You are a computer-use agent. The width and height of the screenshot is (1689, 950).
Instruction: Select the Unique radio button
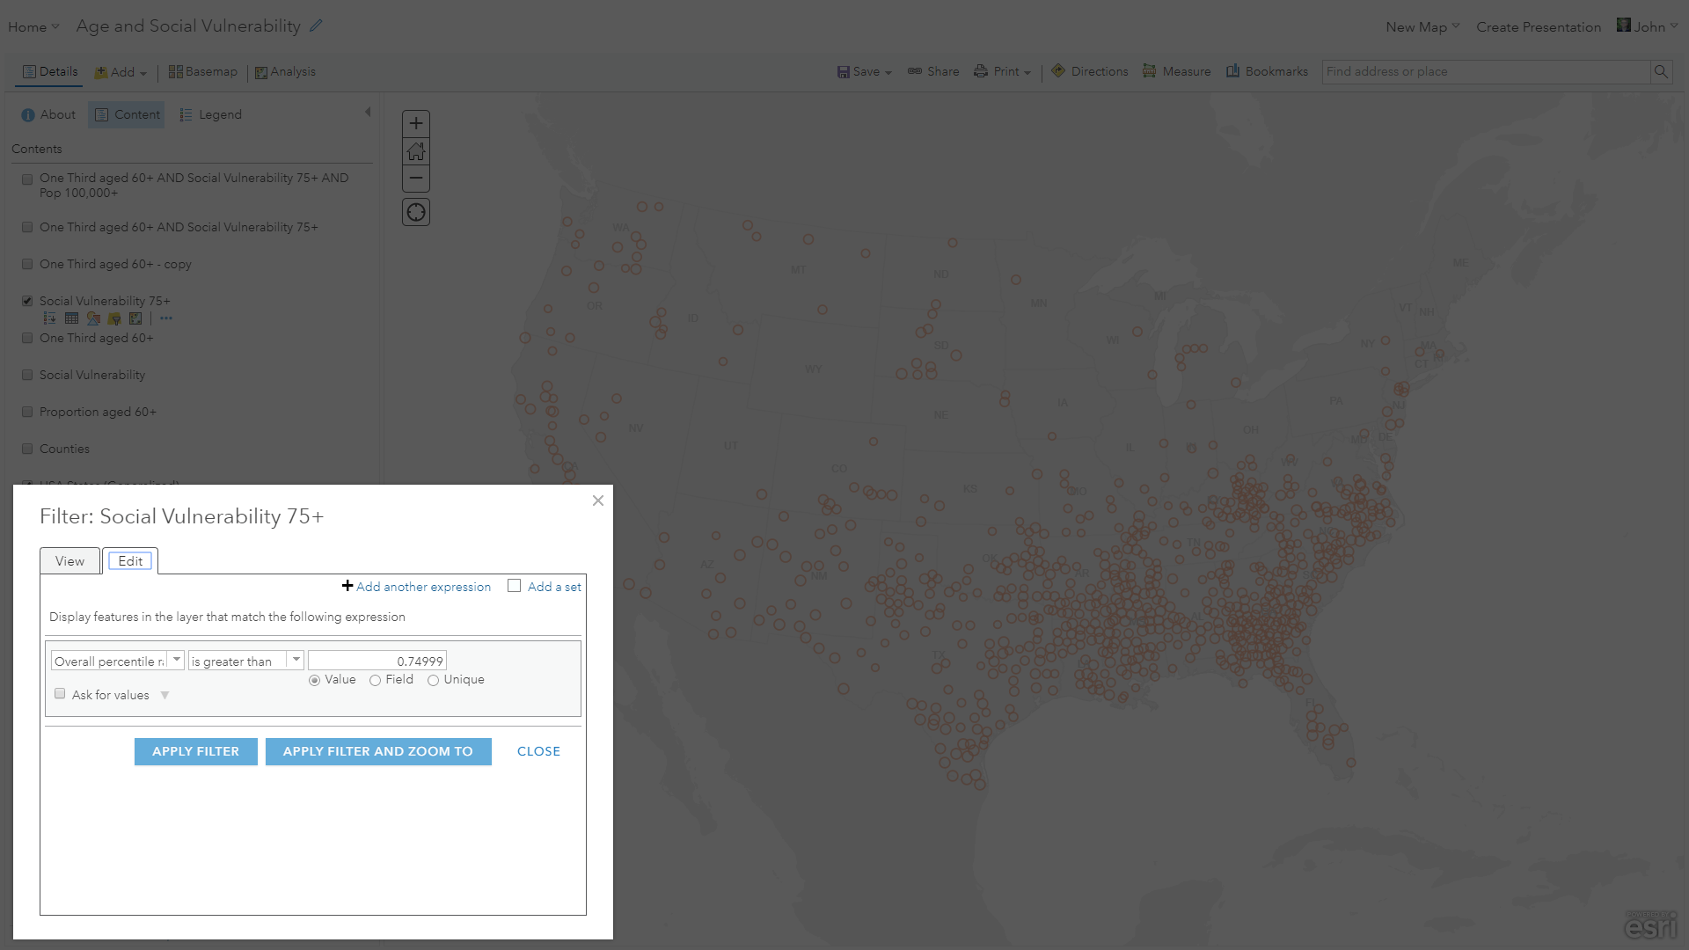pos(433,680)
